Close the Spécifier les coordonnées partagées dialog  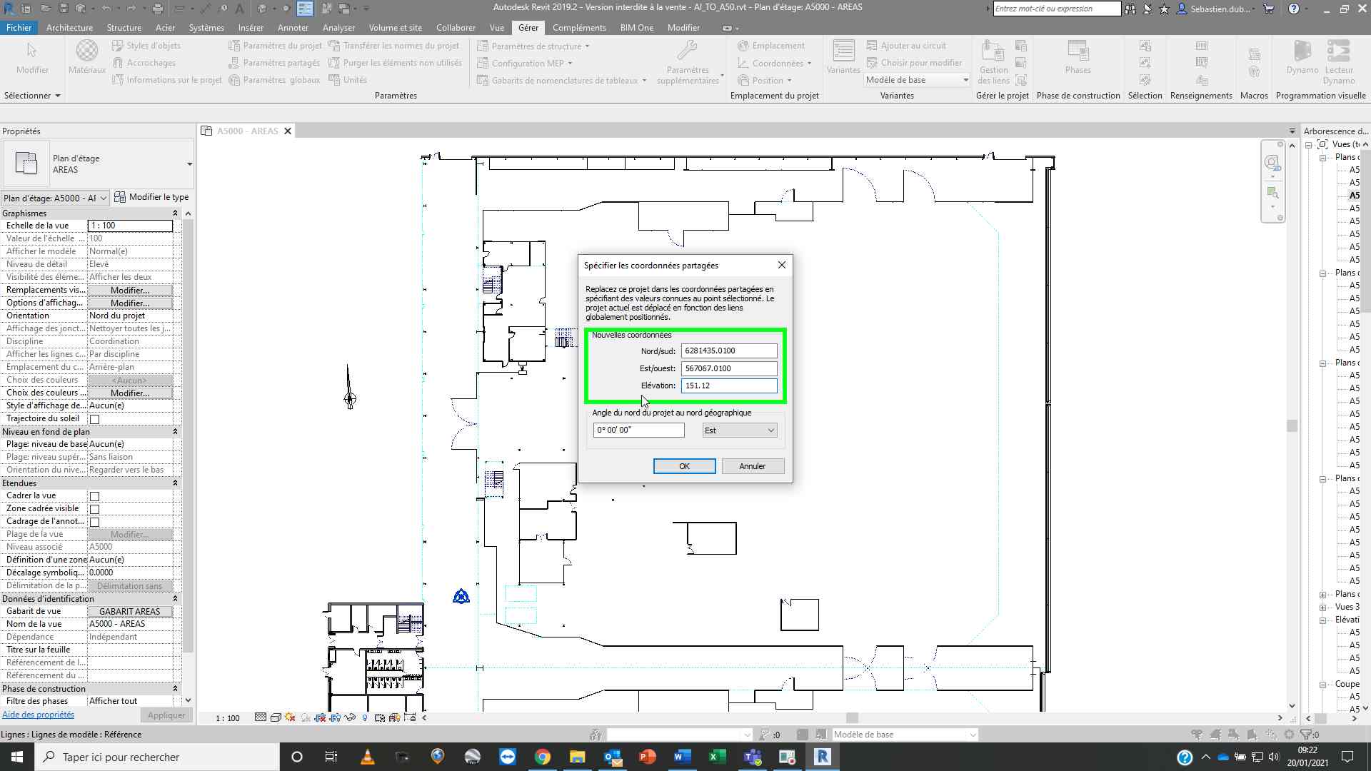781,265
